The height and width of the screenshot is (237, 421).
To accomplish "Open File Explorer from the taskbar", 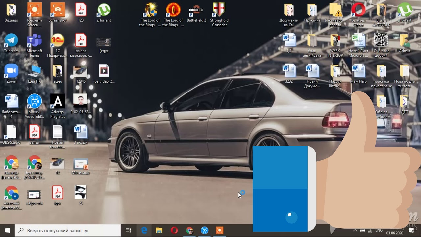I will (x=159, y=230).
